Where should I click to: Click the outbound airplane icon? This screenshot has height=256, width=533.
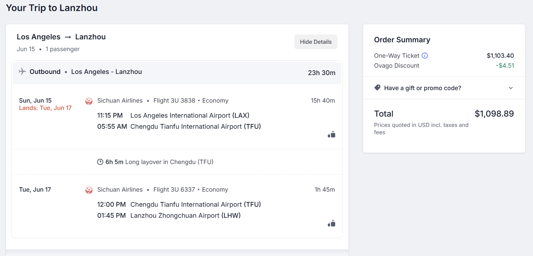click(x=22, y=72)
